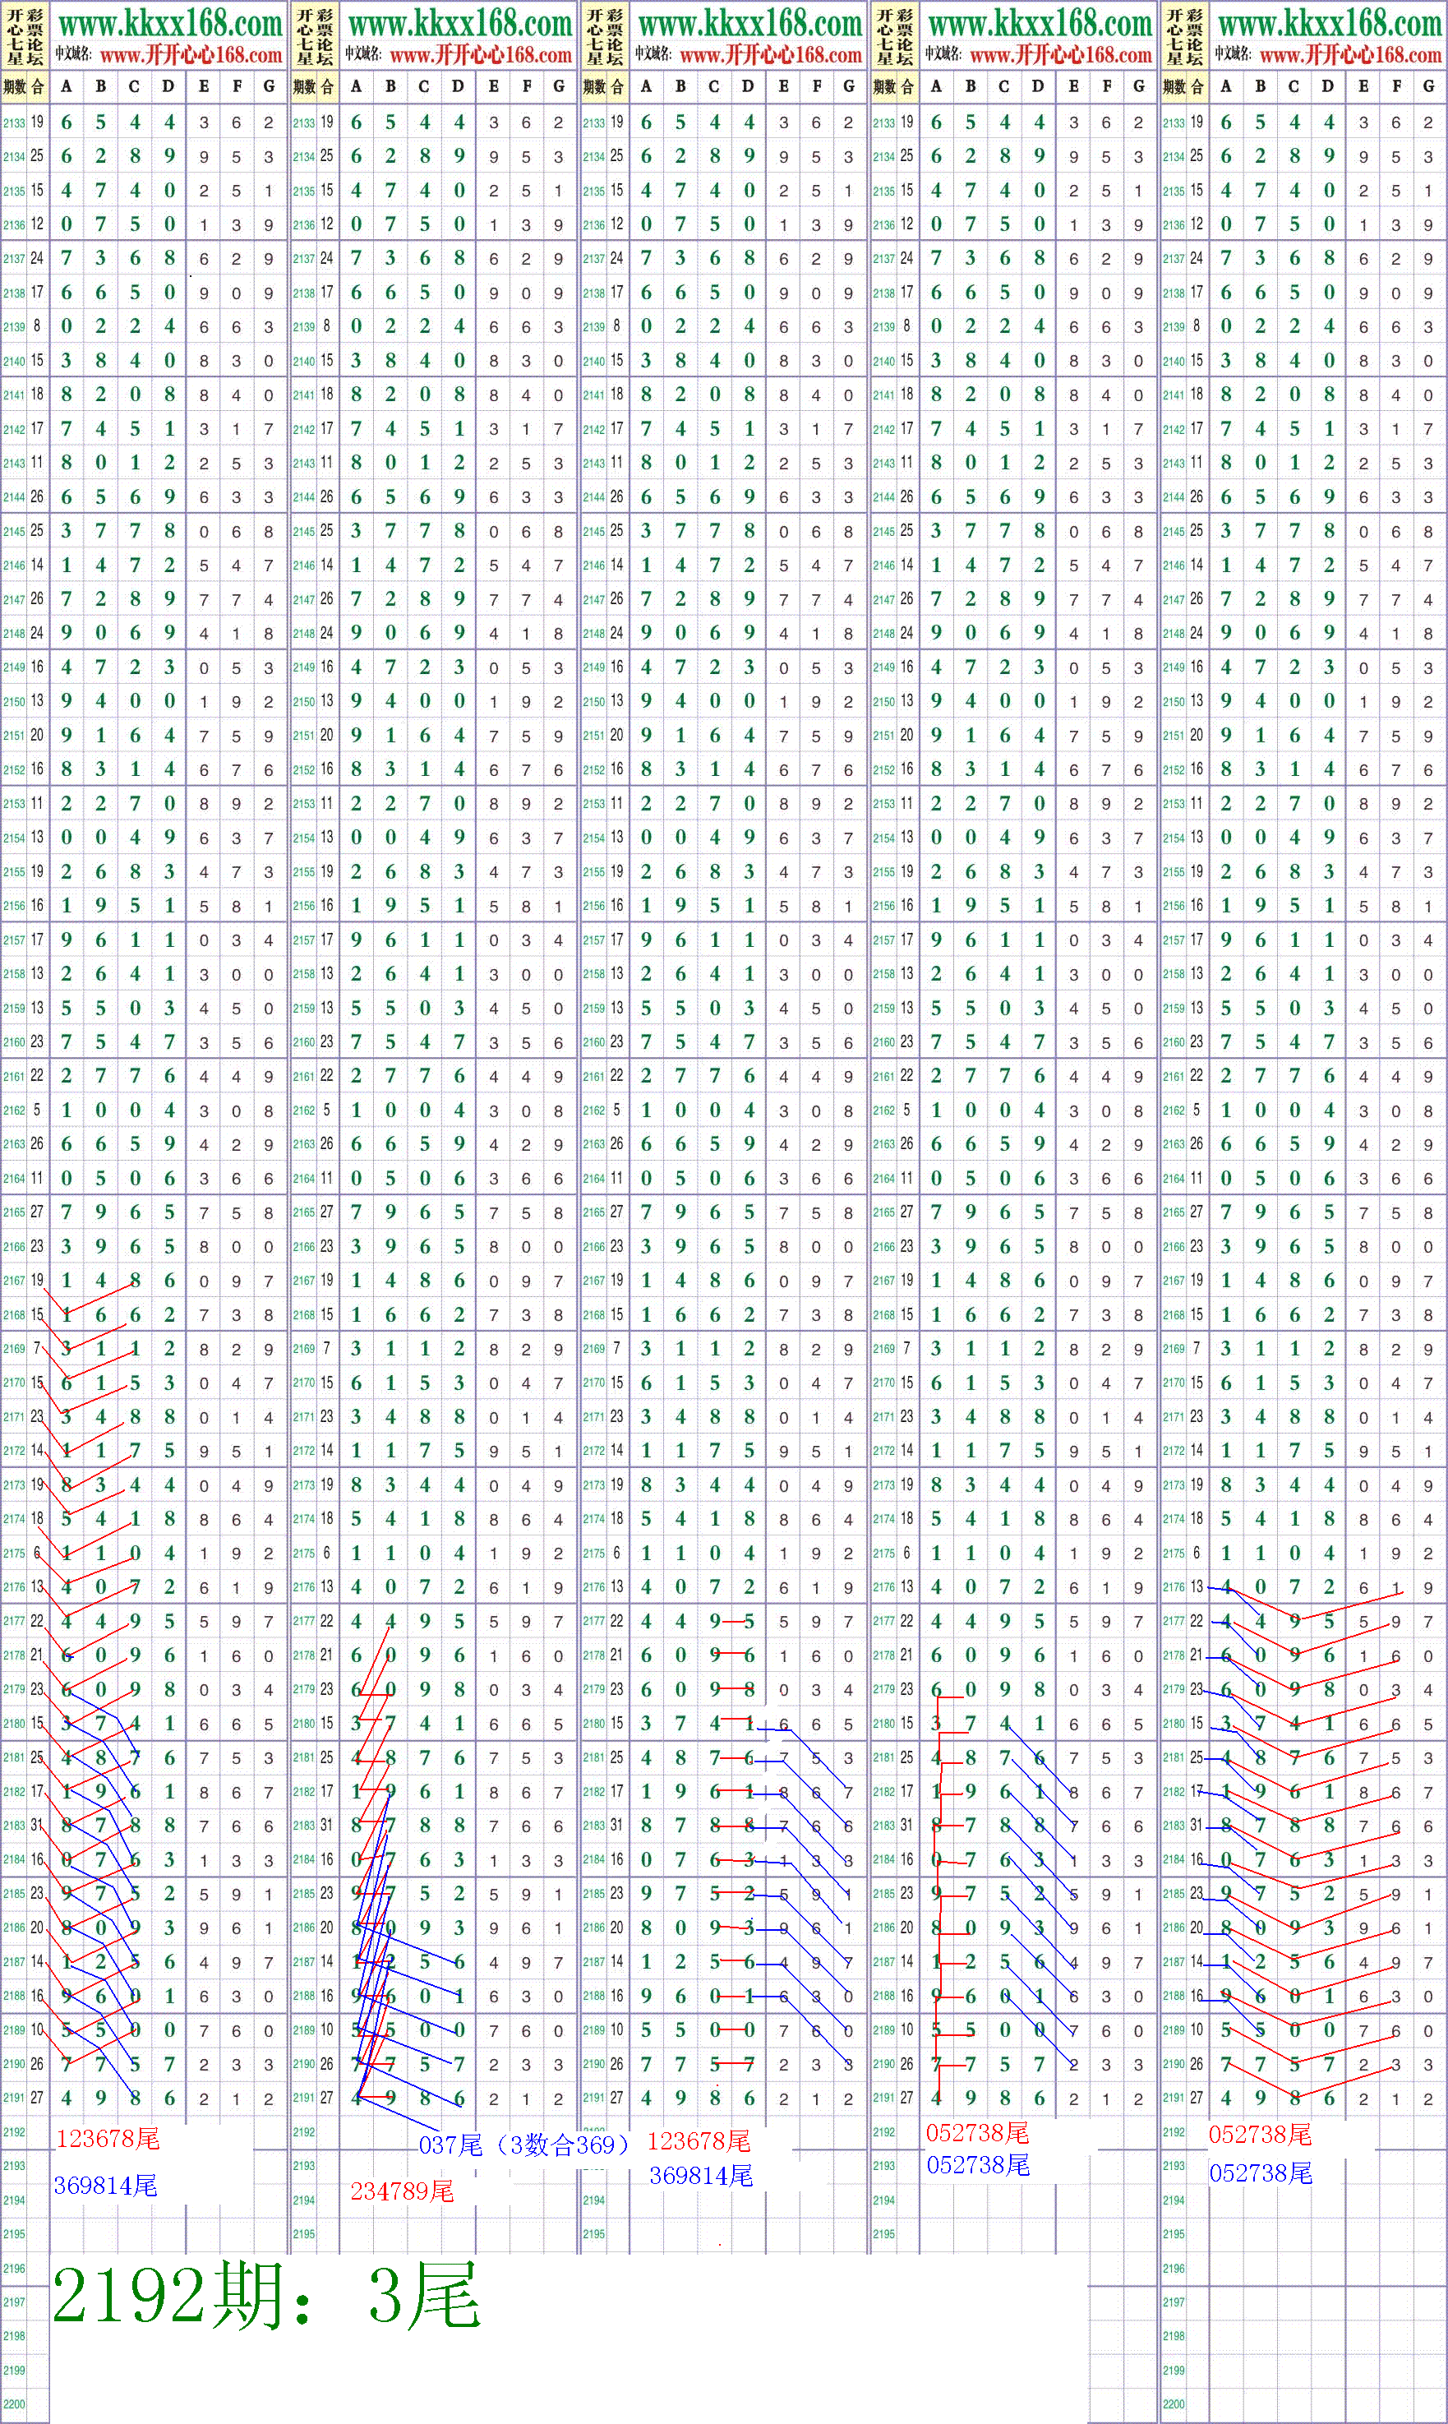This screenshot has height=2424, width=1448.
Task: Click column header B in the third panel
Action: point(680,87)
